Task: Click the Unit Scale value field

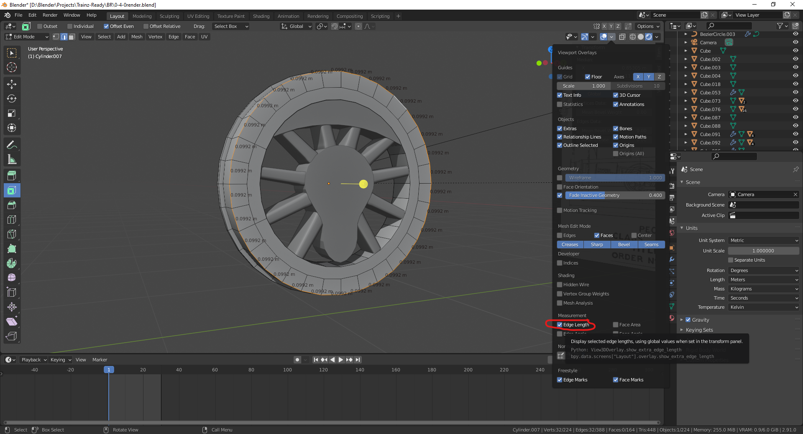Action: pos(764,251)
